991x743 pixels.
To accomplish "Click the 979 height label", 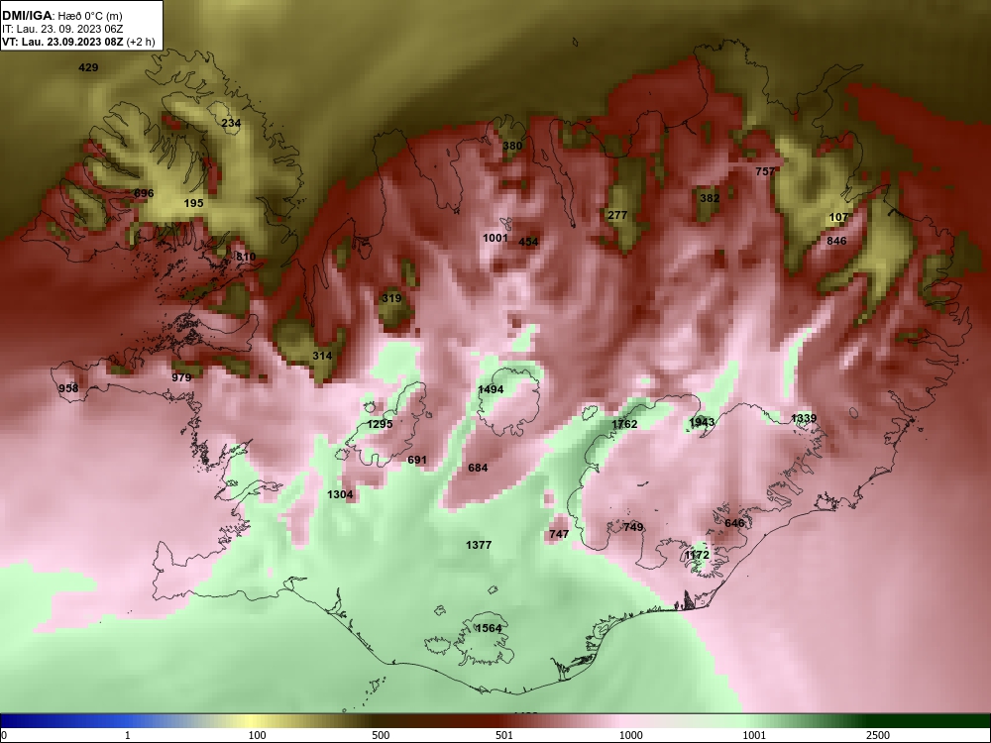I will 182,377.
